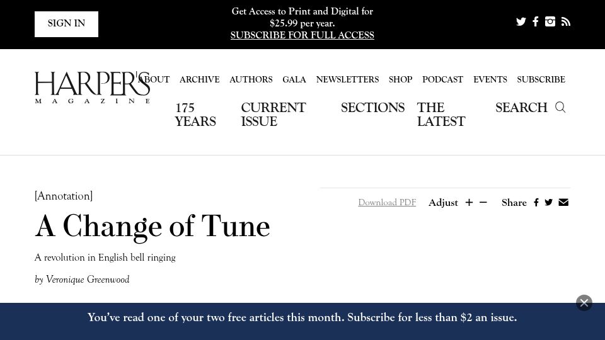Decrease text size with minus icon
This screenshot has width=605, height=340.
click(483, 202)
